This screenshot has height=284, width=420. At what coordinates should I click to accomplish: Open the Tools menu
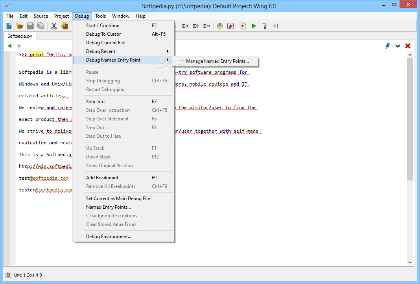(x=100, y=16)
